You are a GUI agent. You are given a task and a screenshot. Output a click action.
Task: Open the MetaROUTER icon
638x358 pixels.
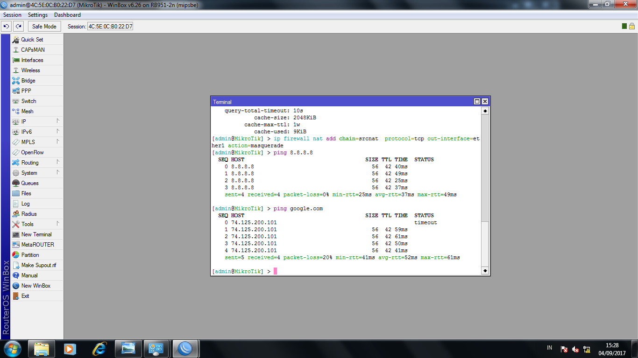click(x=16, y=245)
